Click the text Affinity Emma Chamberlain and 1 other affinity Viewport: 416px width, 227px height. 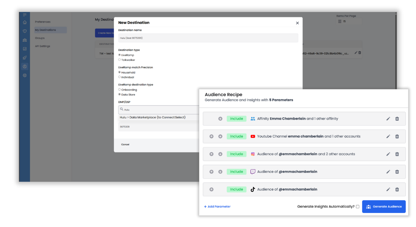pos(297,119)
